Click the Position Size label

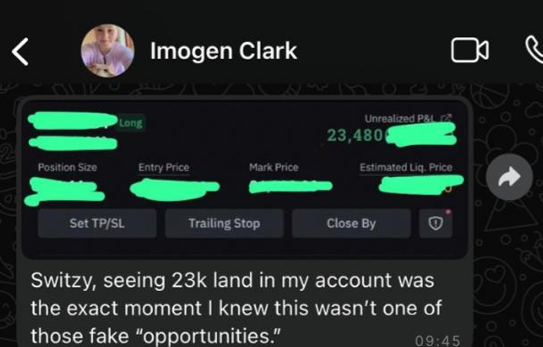pos(67,168)
